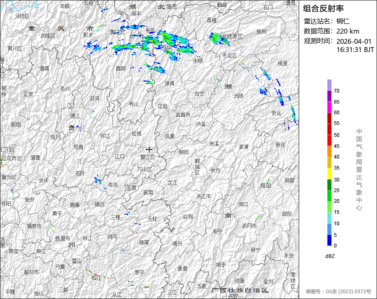Click the 都匀市 map label
This screenshot has width=377, height=299.
31,272
